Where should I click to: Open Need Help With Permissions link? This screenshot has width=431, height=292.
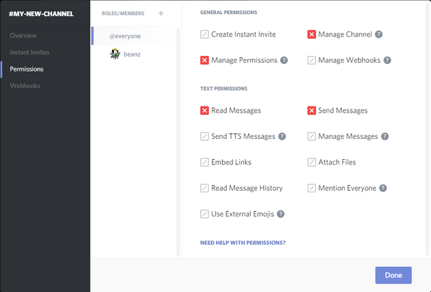(x=242, y=243)
